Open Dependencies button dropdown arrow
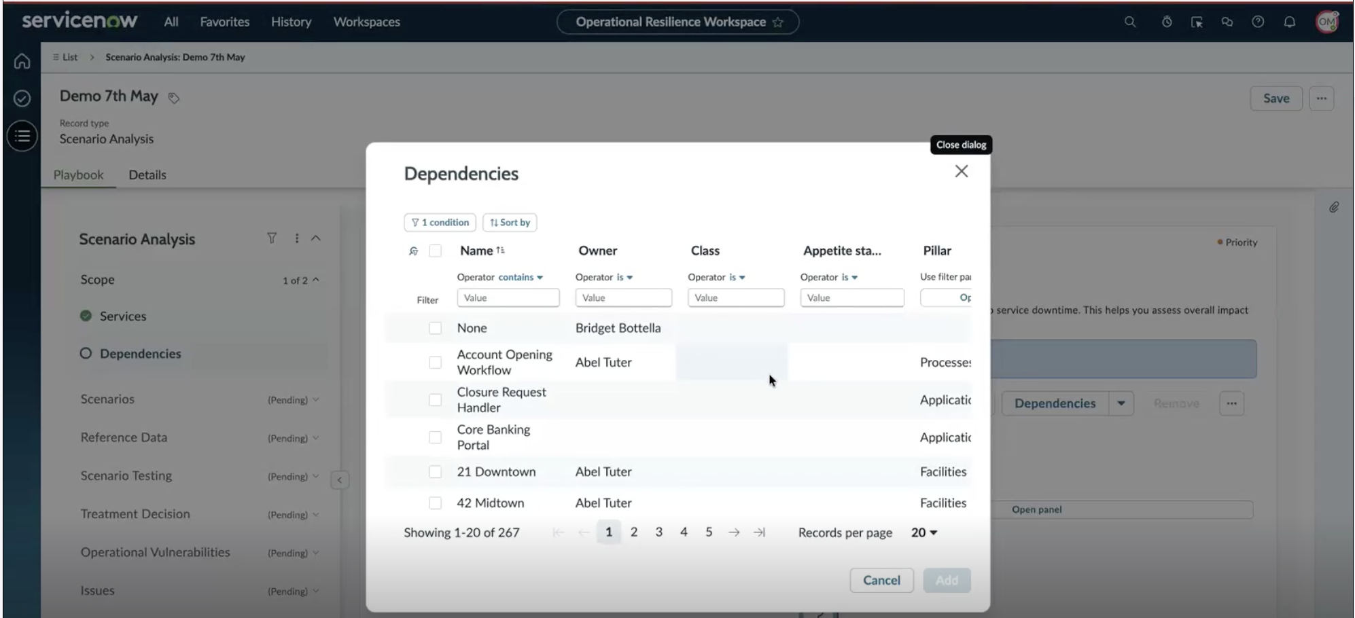 coord(1121,403)
